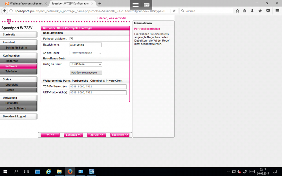
Task: Open Windows taskbar search
Action: pyautogui.click(x=16, y=172)
